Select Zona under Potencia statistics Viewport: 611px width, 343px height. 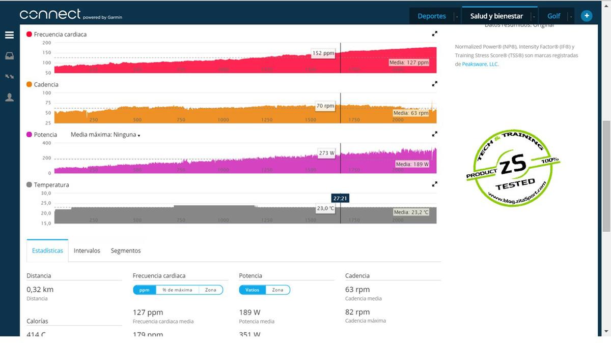point(277,290)
